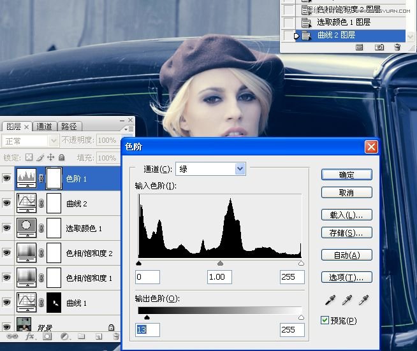Screen dimensions: 417x351
Task: Uncheck the 预览 preview checkbox
Action: pyautogui.click(x=326, y=320)
